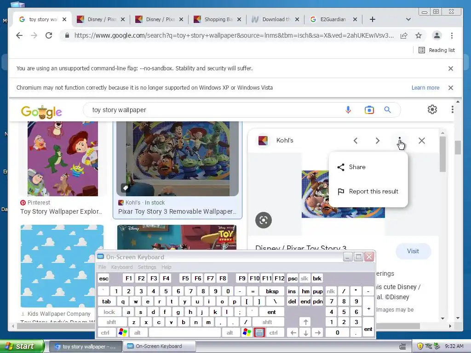Click the keyboard icon in the taskbar tray

(x=403, y=347)
